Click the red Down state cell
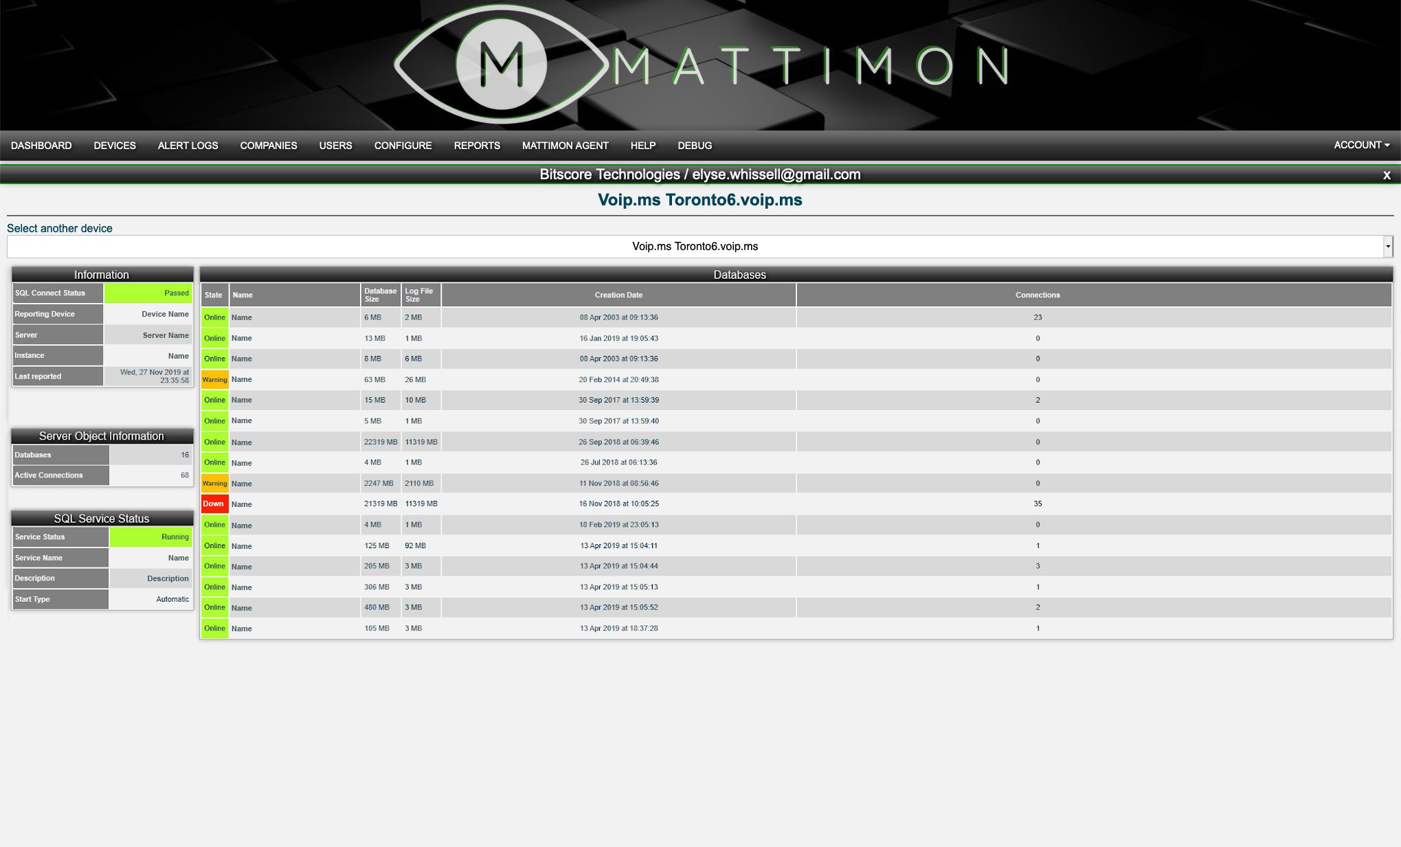This screenshot has height=847, width=1401. point(214,504)
